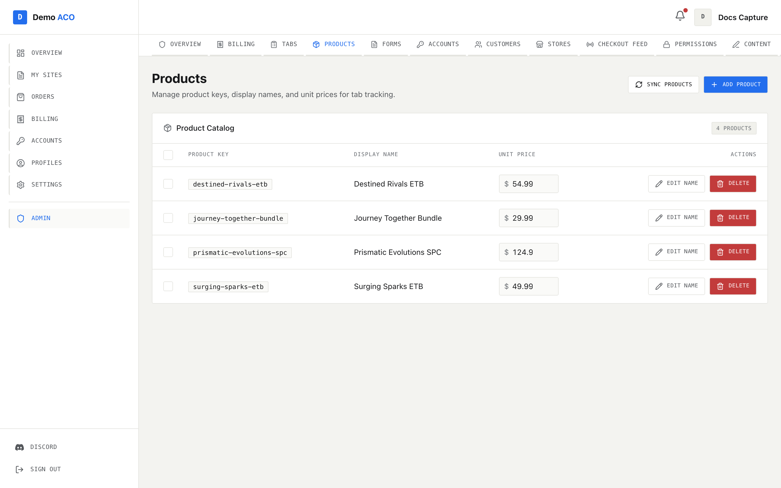Viewport: 781px width, 488px height.
Task: Open the Checkout Feed tab
Action: click(617, 44)
